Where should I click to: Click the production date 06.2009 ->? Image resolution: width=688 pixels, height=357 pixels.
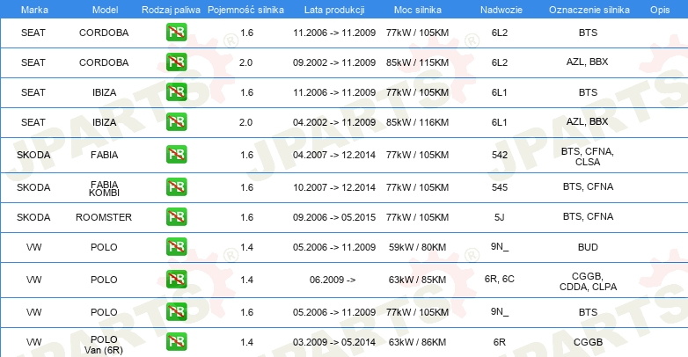click(x=333, y=280)
